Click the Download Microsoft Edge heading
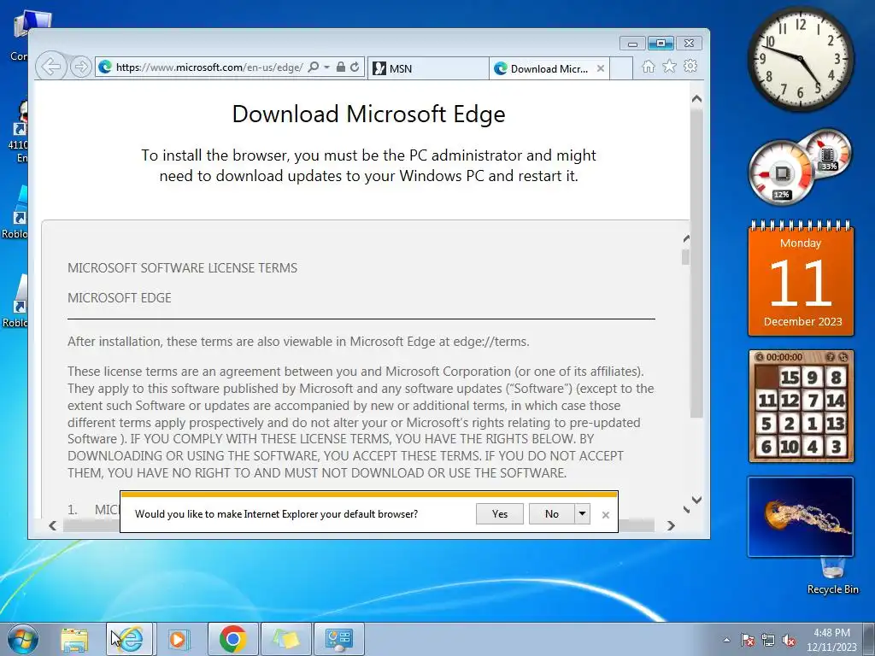 (368, 114)
